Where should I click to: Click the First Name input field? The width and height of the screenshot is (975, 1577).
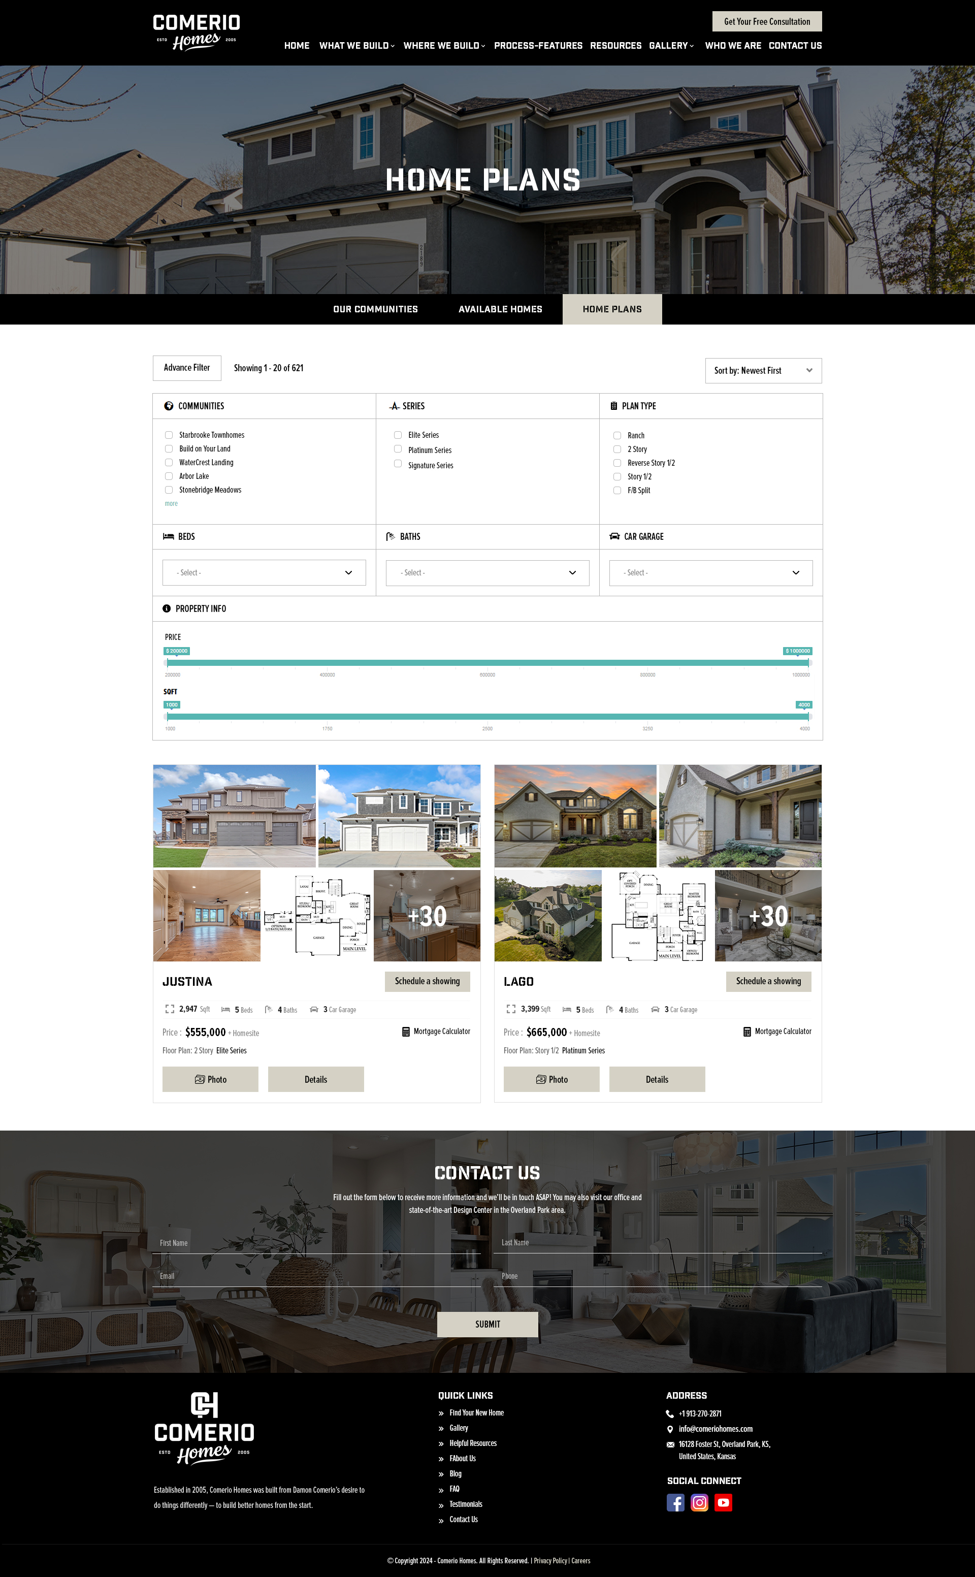coord(316,1243)
